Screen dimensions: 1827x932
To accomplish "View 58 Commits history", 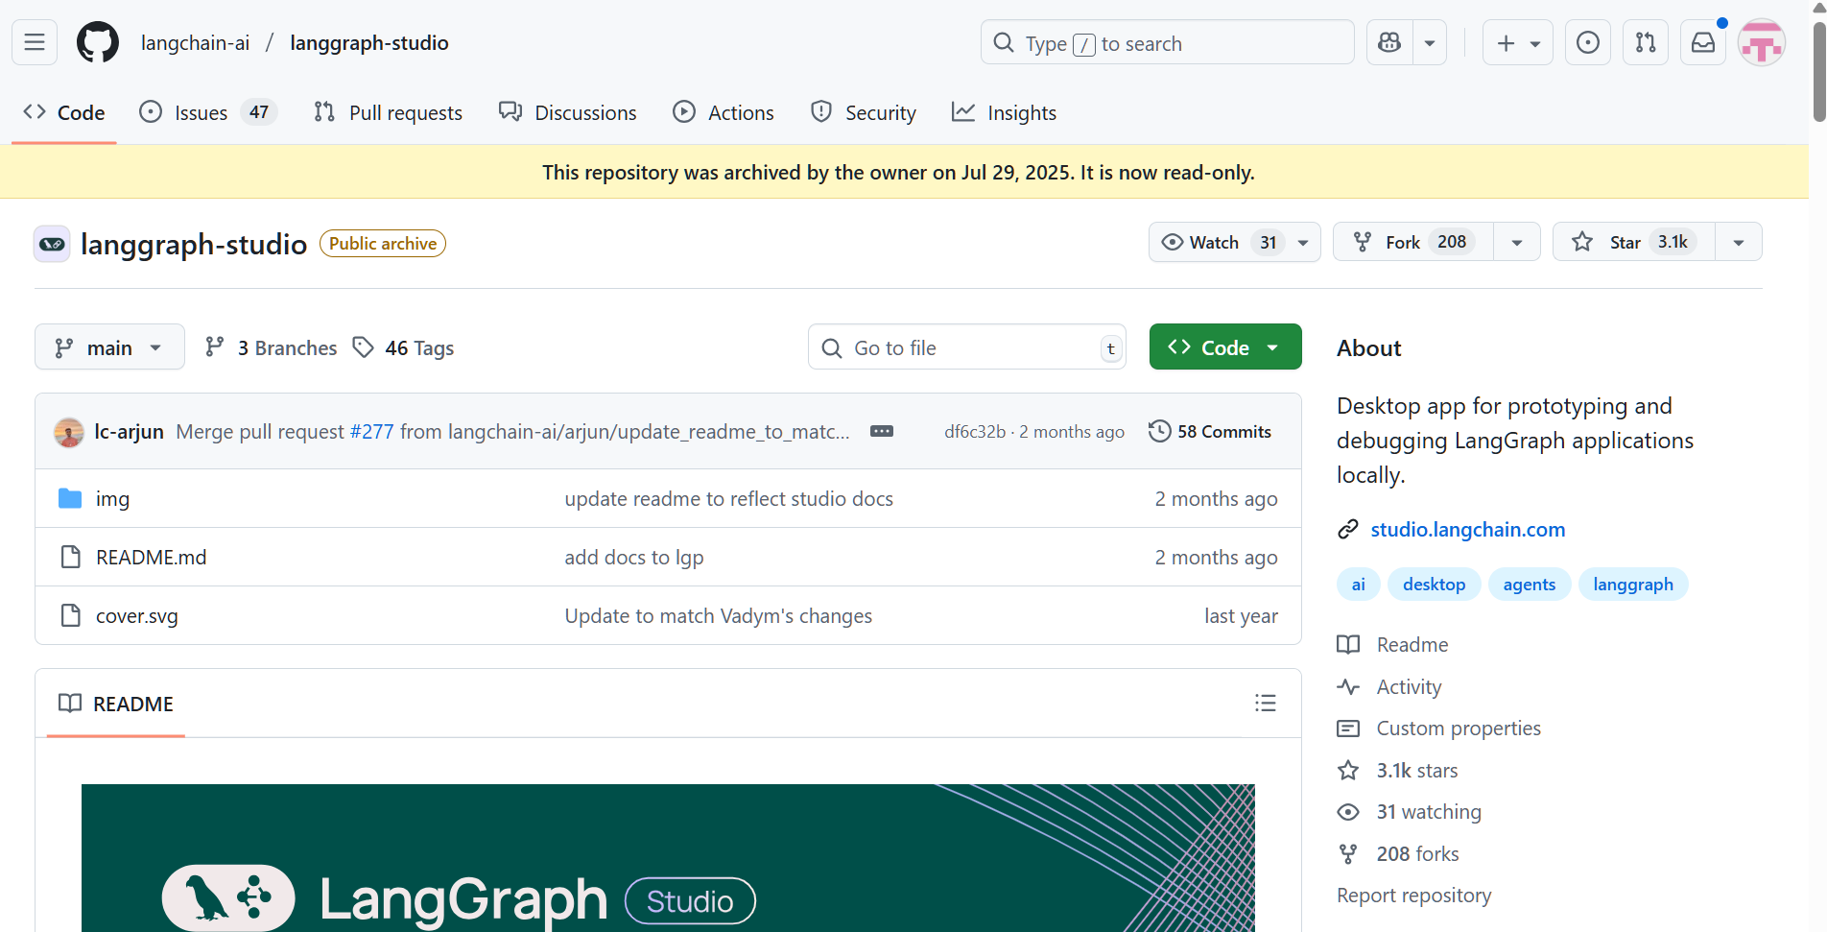I will 1210,432.
